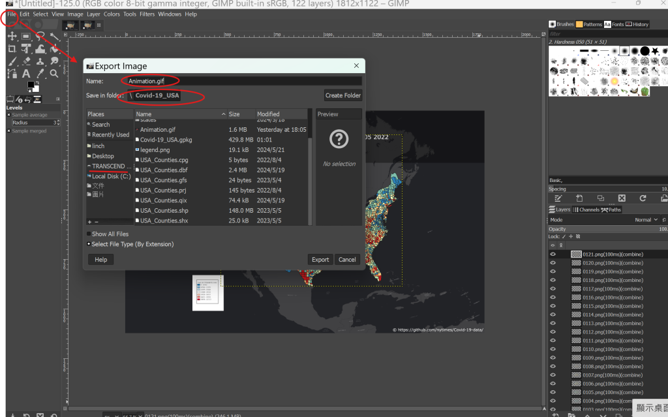Click the Edit brush icon under Spacing
Viewport: 668px width, 417px height.
(x=558, y=198)
